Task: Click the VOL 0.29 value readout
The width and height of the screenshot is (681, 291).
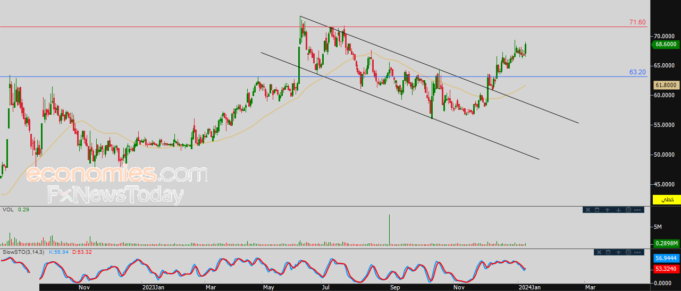Action: coord(23,210)
